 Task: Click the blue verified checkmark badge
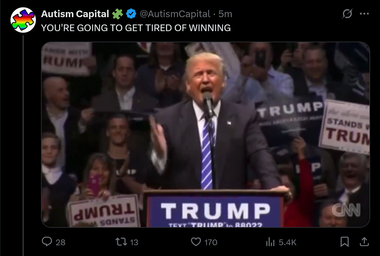pos(131,14)
